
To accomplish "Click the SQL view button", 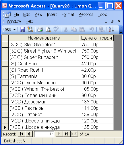I will (8, 29).
